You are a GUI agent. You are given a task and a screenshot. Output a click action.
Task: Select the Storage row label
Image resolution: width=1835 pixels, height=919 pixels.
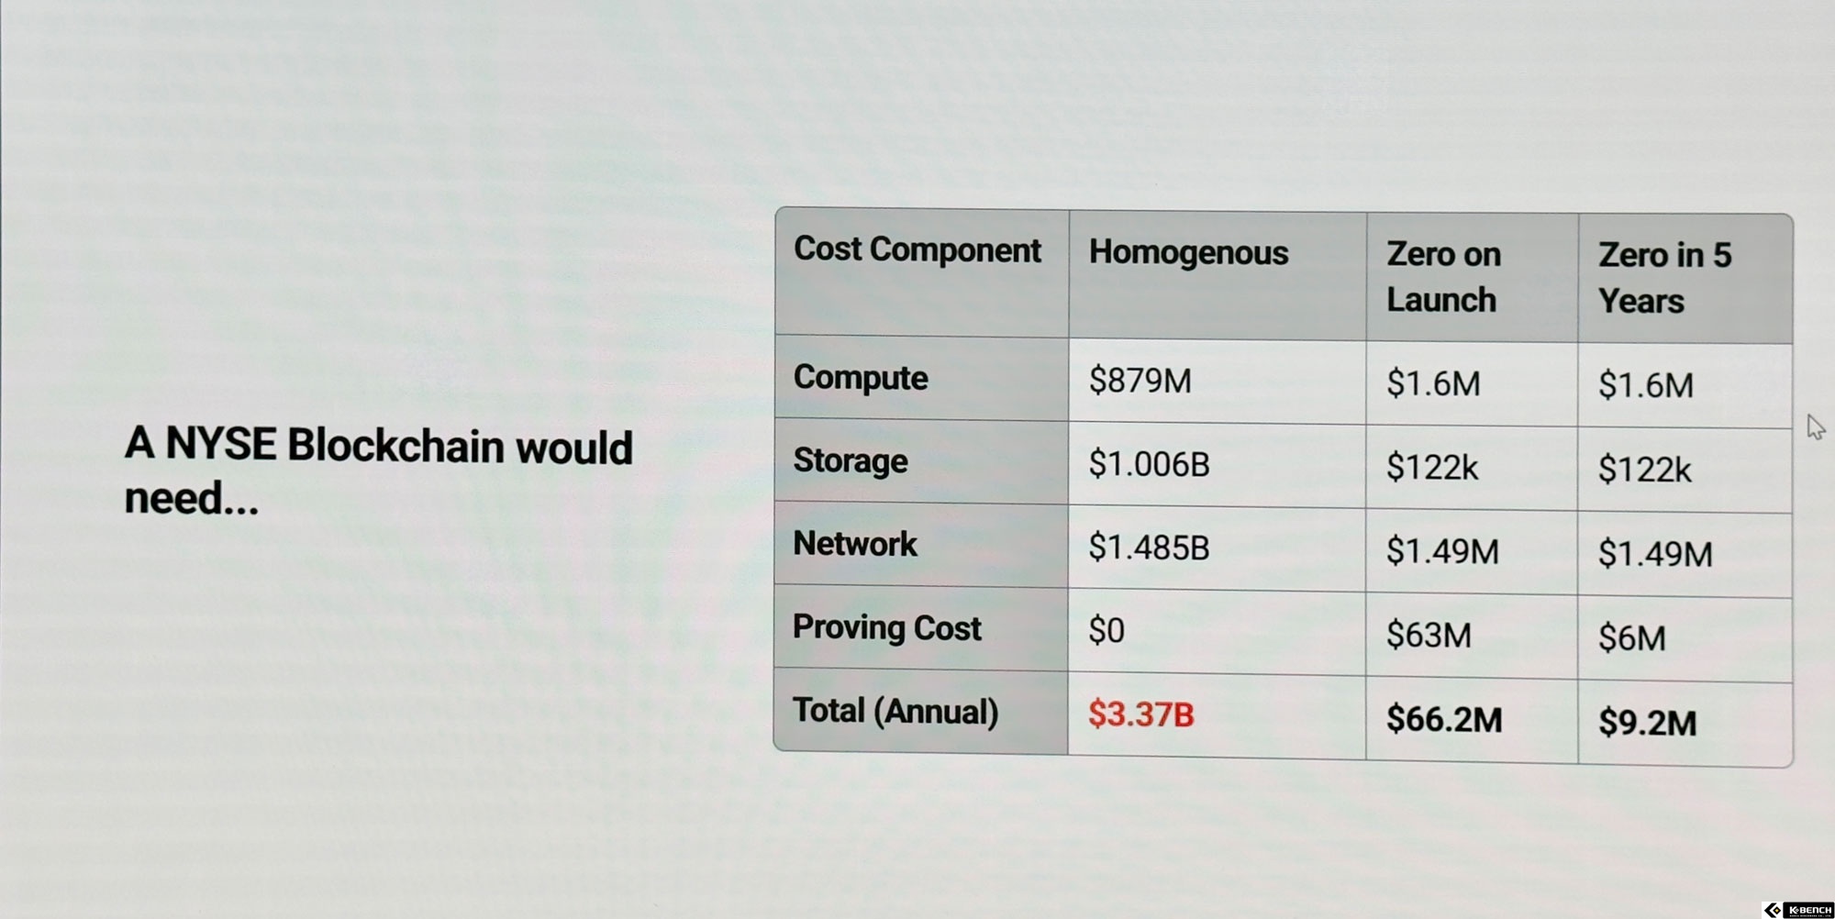pyautogui.click(x=851, y=460)
